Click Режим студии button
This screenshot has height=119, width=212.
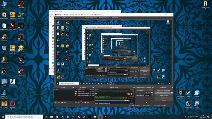coord(164,95)
